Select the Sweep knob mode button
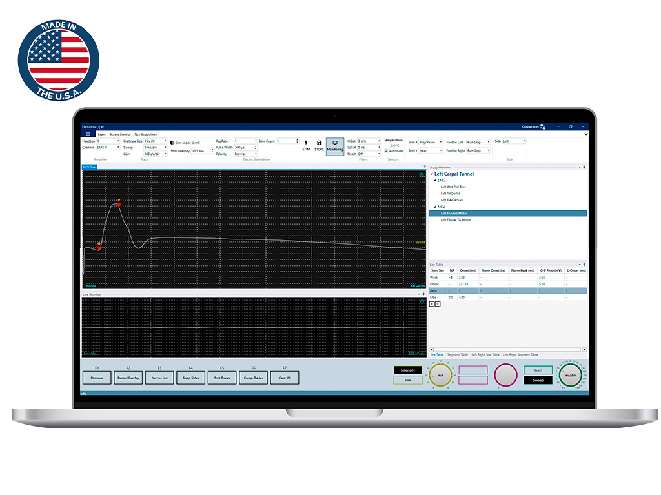The width and height of the screenshot is (661, 495). coord(538,380)
